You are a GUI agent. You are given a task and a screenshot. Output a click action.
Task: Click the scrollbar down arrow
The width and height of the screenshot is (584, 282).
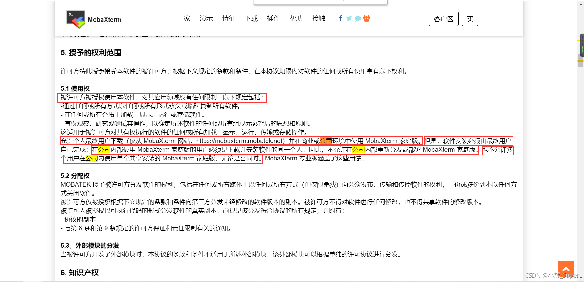point(581,277)
